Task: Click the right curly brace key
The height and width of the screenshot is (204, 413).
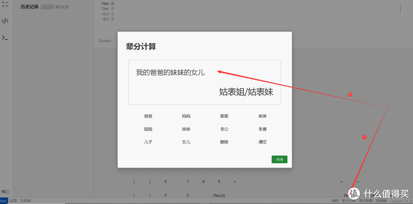Action: pos(150,195)
